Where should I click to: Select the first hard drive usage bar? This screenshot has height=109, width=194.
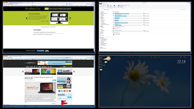tap(128, 14)
